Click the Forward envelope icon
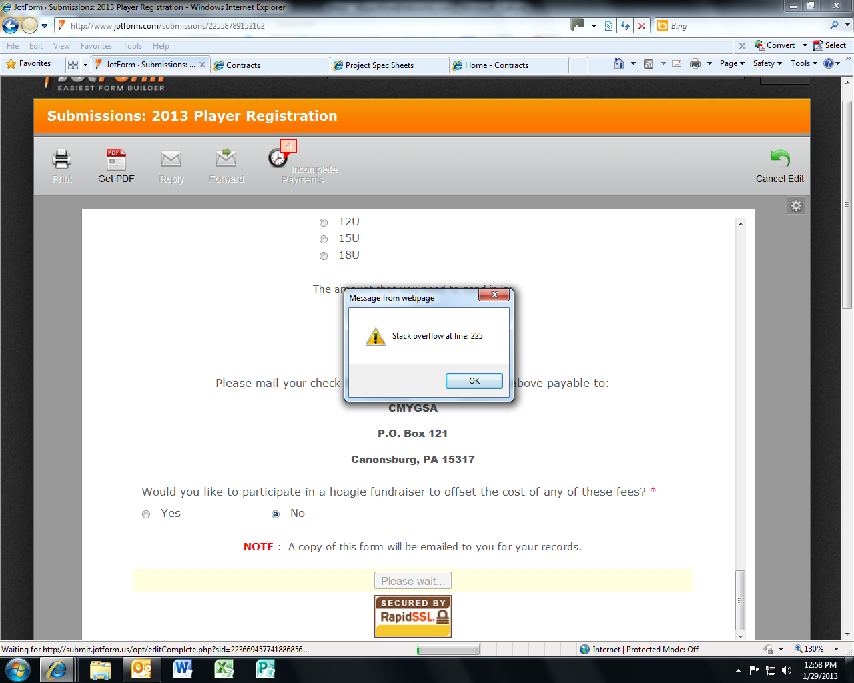 tap(226, 159)
